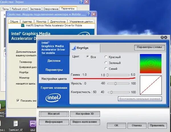The width and height of the screenshot is (171, 132).
Task: Switch to the Темы tab
Action: pos(5,9)
